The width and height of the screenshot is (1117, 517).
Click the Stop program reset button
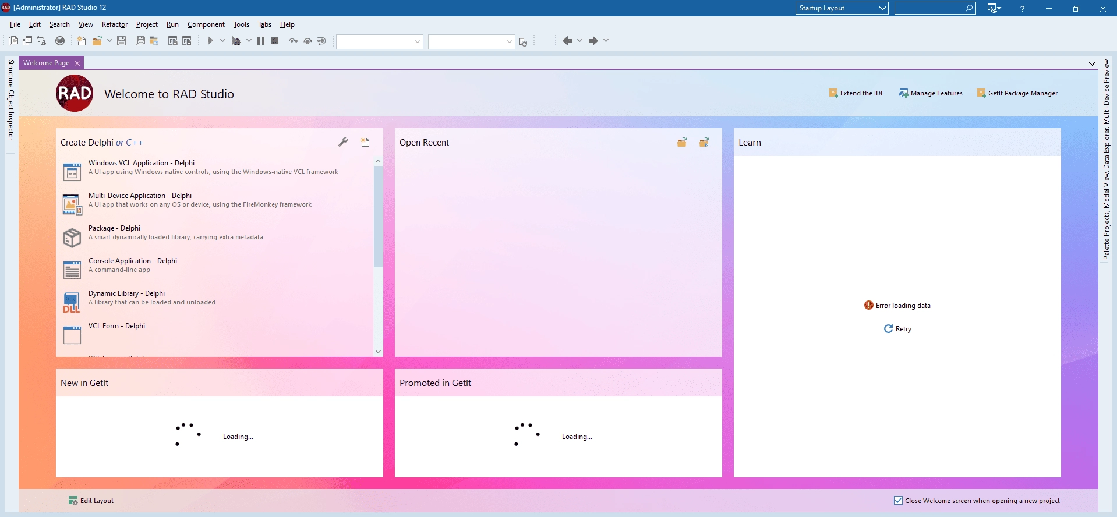(x=275, y=41)
